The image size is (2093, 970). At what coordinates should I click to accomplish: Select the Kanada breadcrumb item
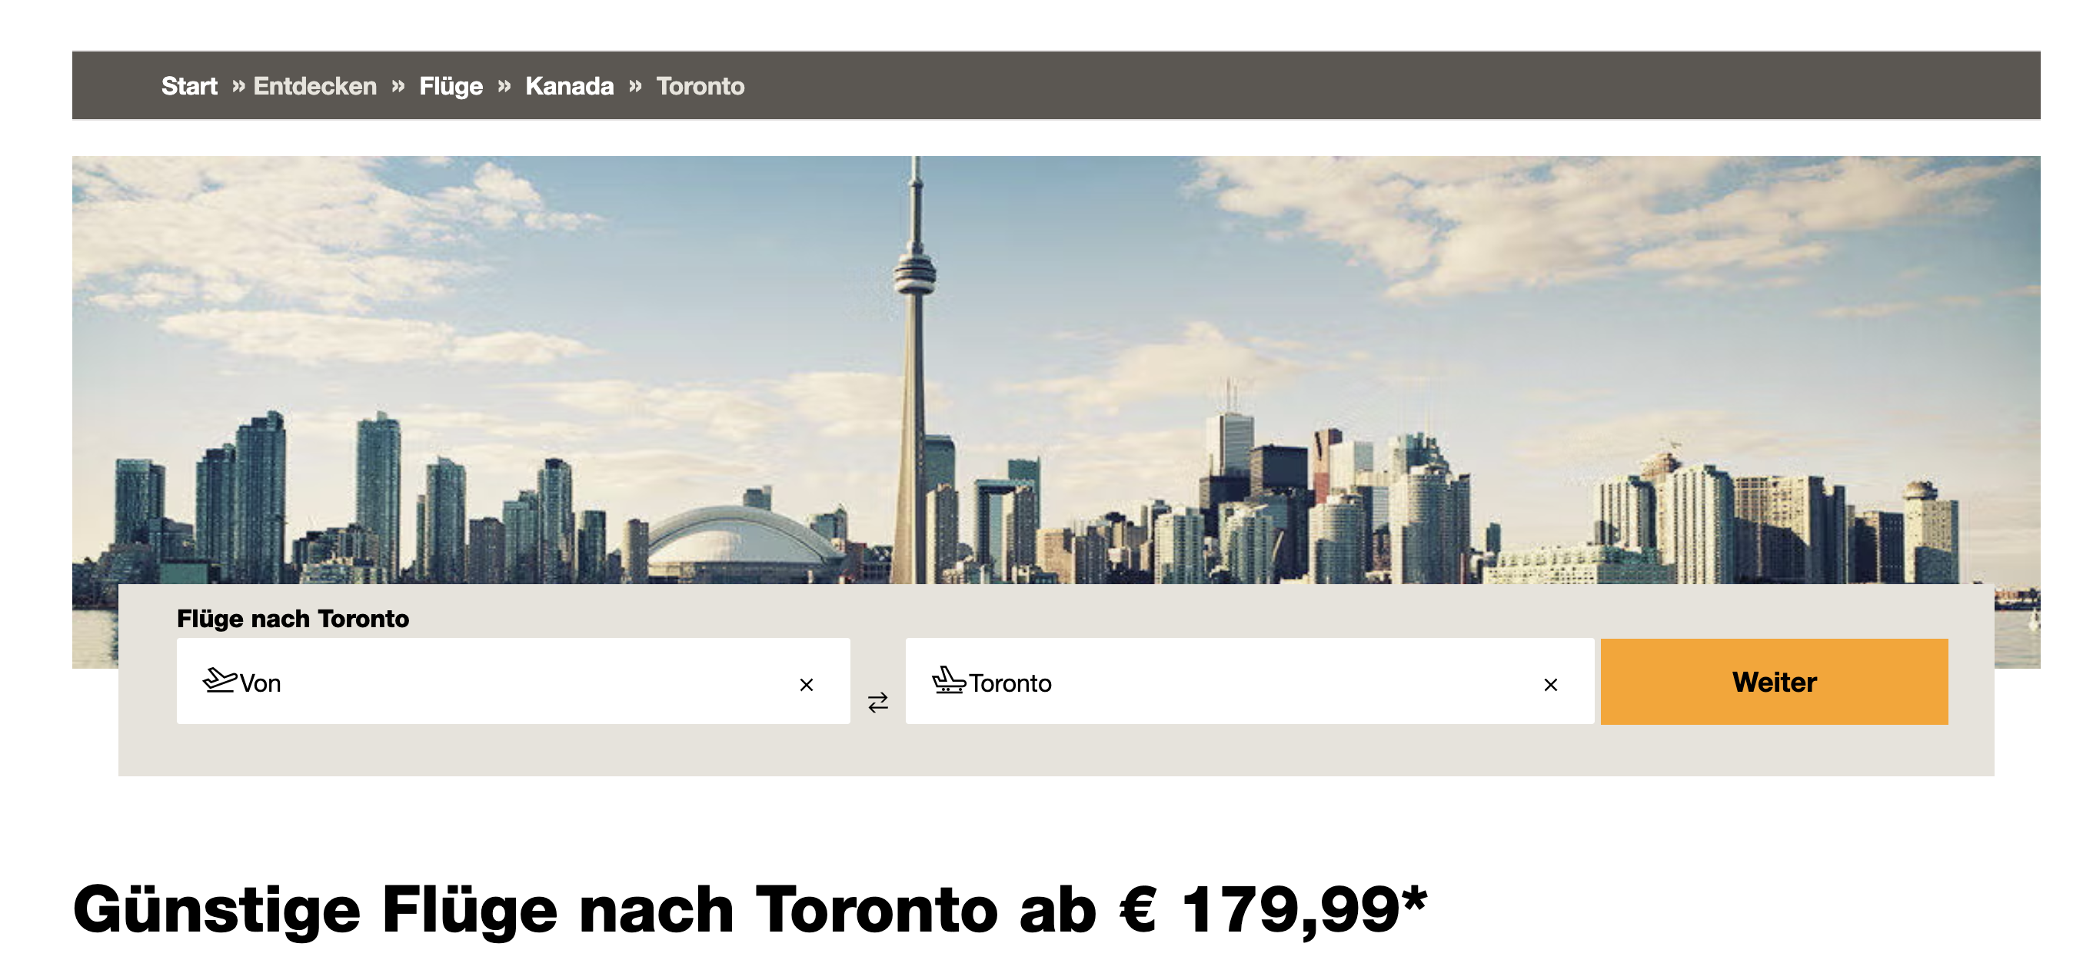(x=570, y=86)
